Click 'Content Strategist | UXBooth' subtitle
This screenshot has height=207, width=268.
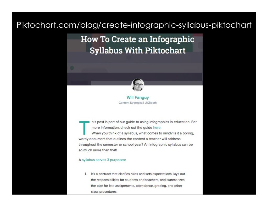pyautogui.click(x=138, y=103)
